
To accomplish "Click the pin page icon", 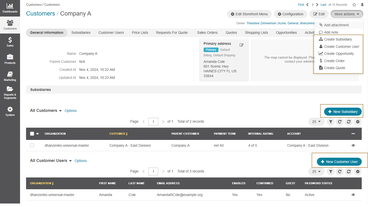I will click(362, 5).
